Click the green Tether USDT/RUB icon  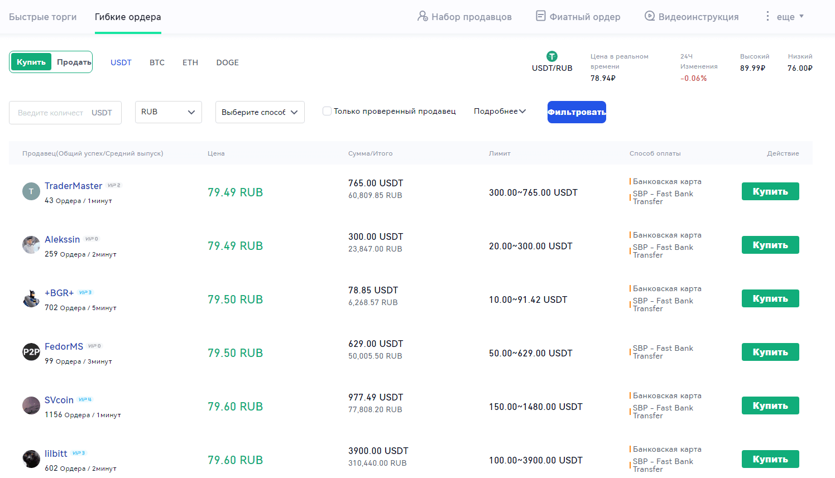(551, 56)
